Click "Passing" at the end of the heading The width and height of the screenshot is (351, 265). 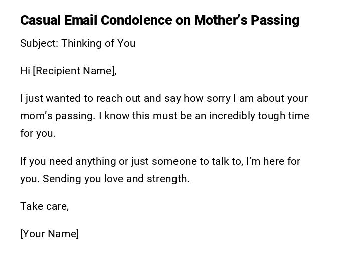275,20
